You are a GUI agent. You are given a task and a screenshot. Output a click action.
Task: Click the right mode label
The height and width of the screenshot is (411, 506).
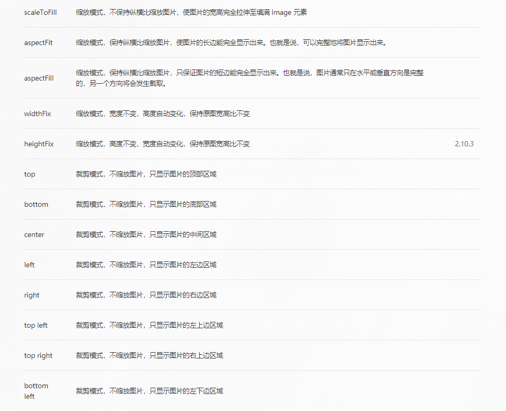pyautogui.click(x=31, y=295)
